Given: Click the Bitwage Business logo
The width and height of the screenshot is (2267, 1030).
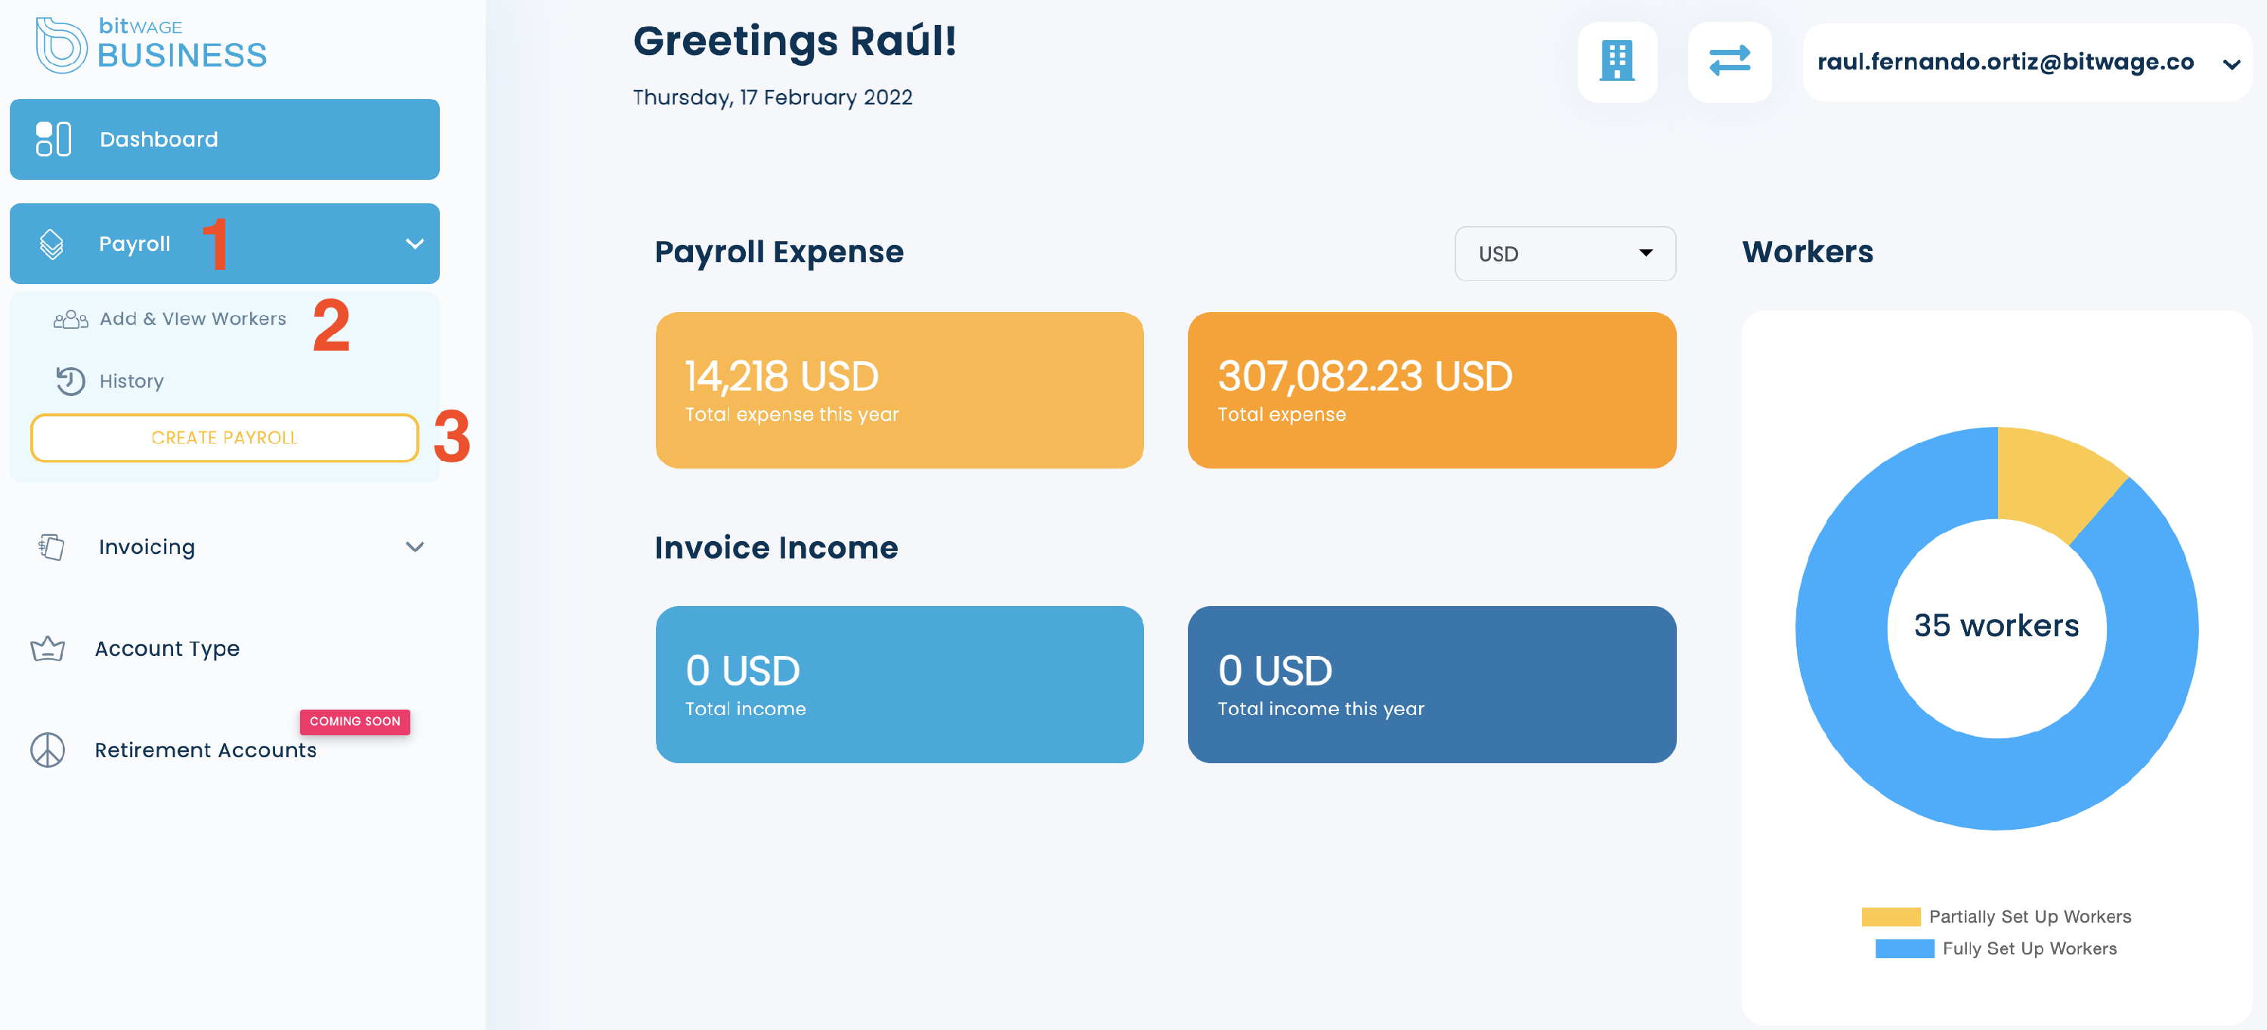Looking at the screenshot, I should click(150, 45).
